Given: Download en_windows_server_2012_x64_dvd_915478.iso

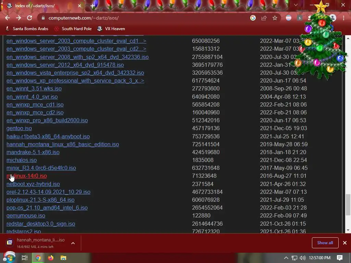Looking at the screenshot, I should (x=65, y=65).
